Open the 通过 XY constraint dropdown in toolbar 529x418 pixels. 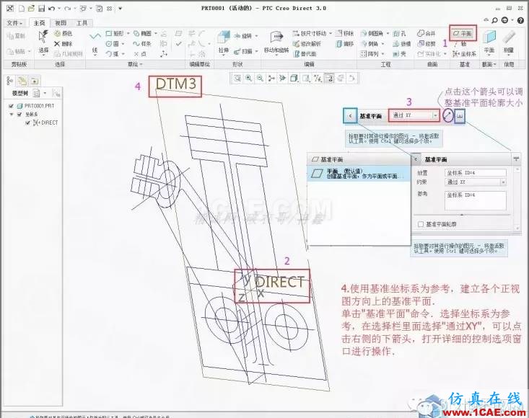tap(435, 115)
